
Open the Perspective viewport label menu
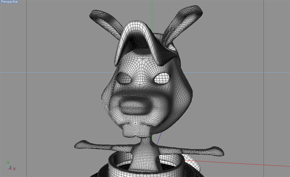[9, 2]
